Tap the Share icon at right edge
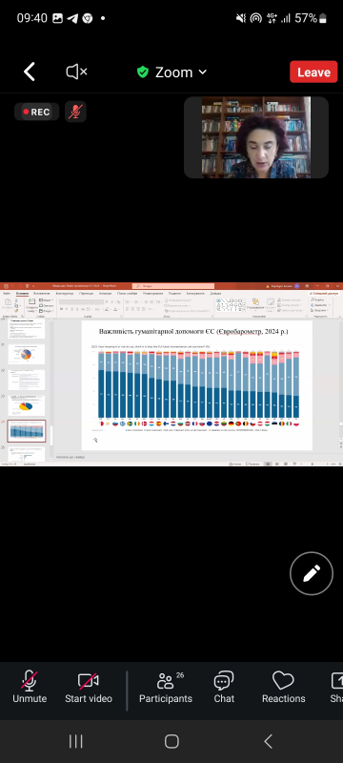Image resolution: width=343 pixels, height=763 pixels. click(336, 687)
